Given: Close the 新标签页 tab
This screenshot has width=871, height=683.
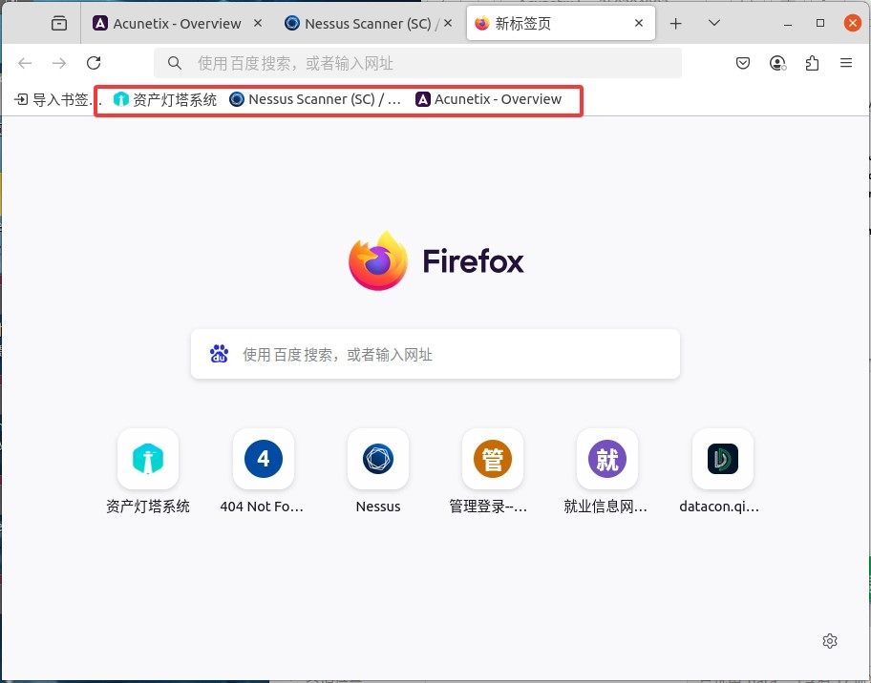Looking at the screenshot, I should (639, 23).
